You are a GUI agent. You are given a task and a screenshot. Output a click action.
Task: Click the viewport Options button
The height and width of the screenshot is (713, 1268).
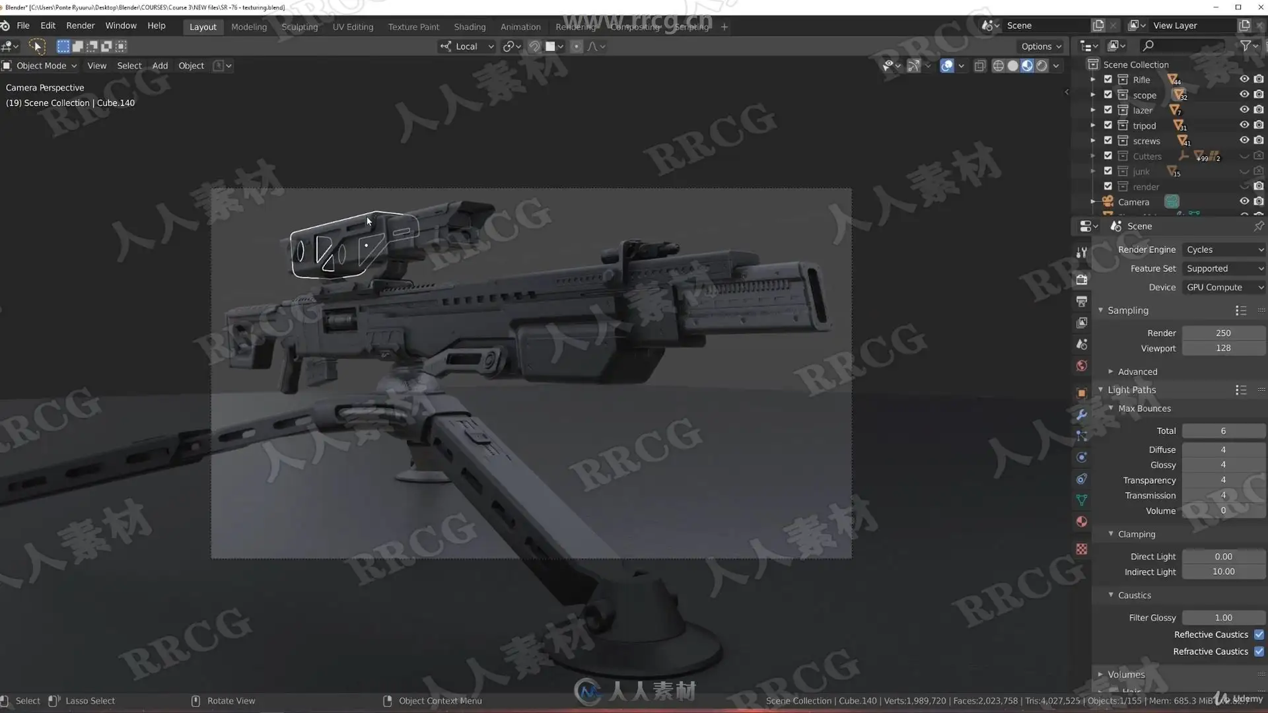tap(1041, 46)
